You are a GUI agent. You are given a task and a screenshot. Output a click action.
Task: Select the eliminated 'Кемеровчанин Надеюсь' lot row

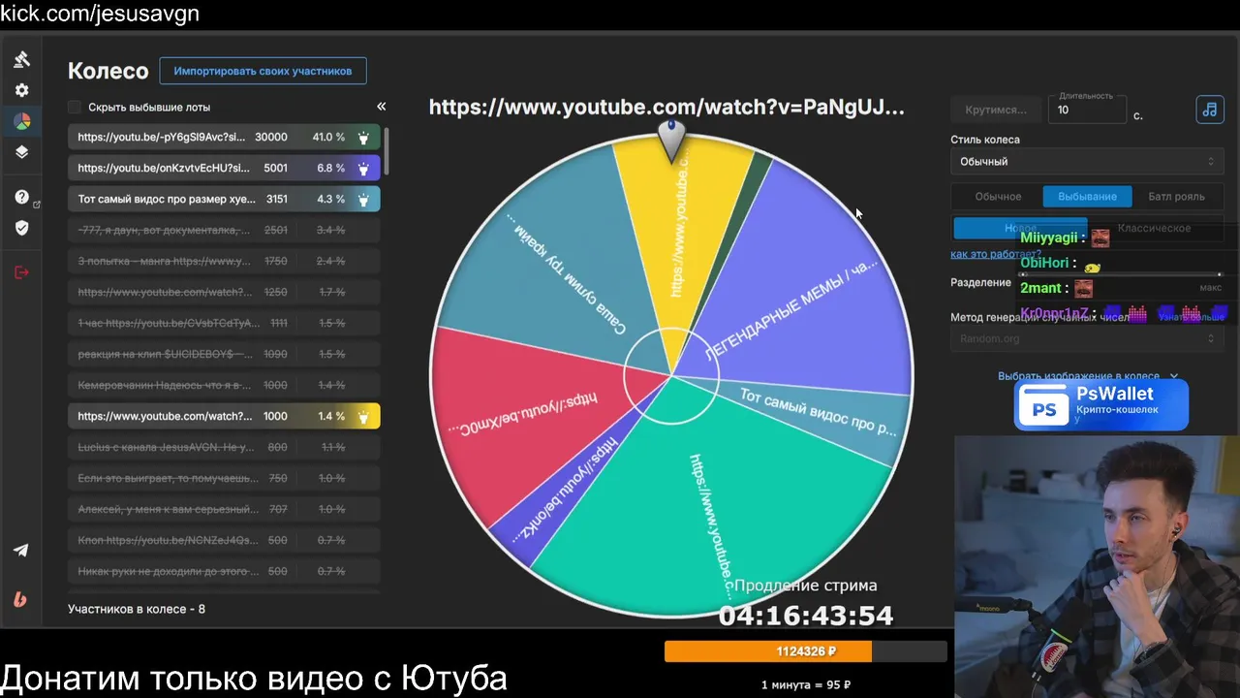(224, 386)
